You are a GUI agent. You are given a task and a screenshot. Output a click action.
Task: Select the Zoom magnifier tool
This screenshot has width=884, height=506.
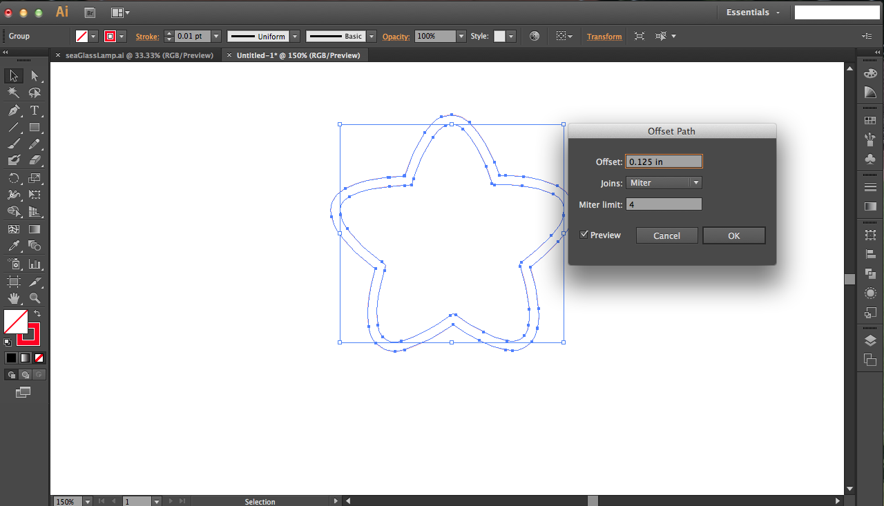[x=35, y=298]
